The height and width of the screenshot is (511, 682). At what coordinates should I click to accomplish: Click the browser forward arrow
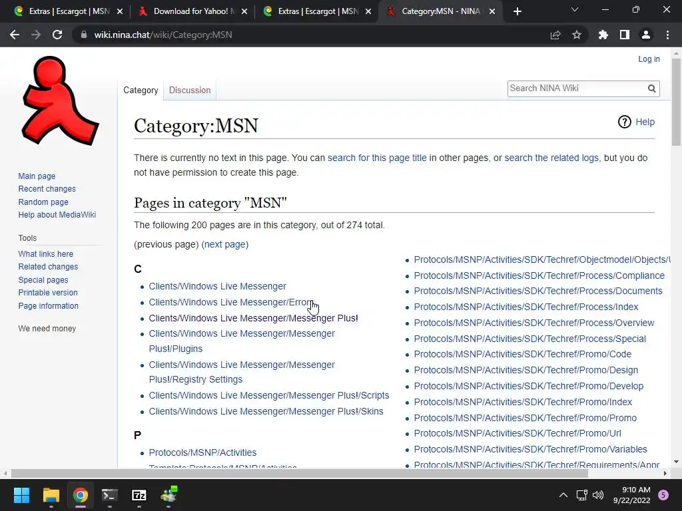point(36,35)
